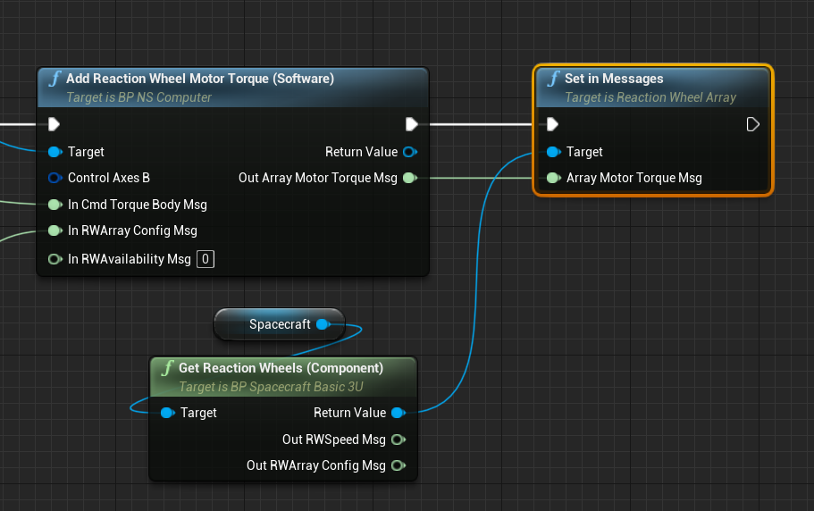Click the Return Value pin on Add Reaction Wheel node

(409, 152)
